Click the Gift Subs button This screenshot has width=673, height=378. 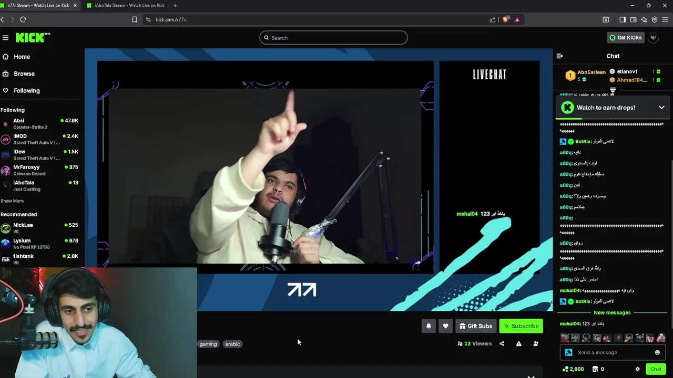tap(476, 326)
